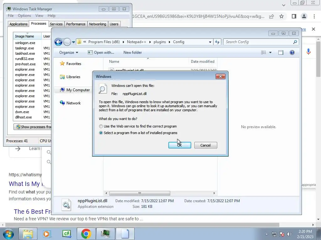Open the Windows Start menu
Viewport: 321px width, 240px height.
[8, 234]
